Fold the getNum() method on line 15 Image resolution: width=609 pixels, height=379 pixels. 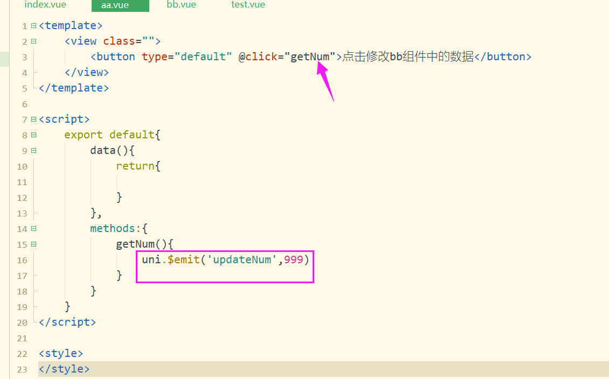(x=34, y=244)
